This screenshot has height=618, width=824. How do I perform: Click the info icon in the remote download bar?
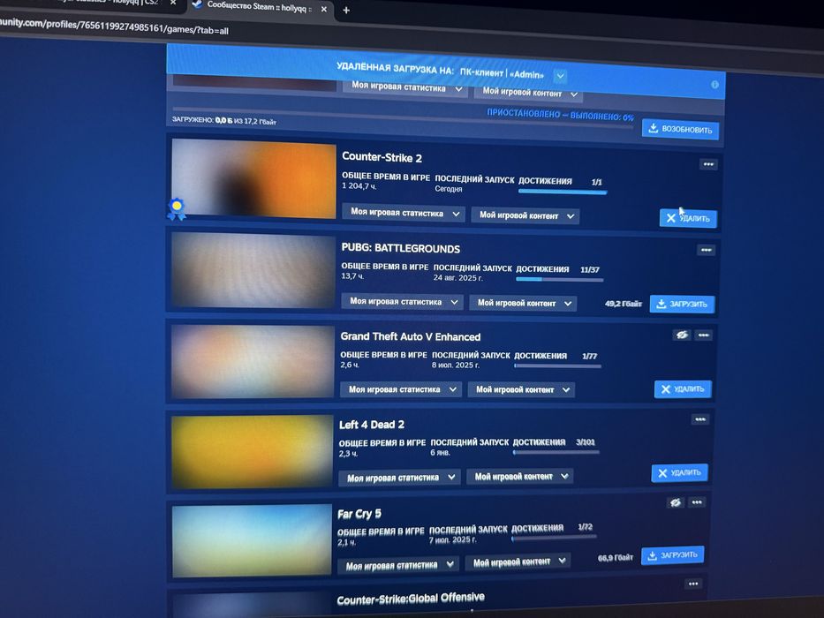click(714, 85)
